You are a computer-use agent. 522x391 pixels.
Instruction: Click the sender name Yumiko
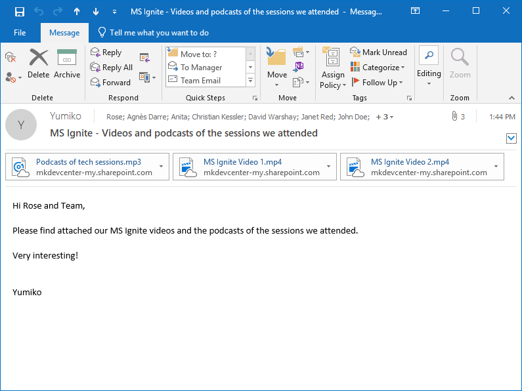click(66, 116)
